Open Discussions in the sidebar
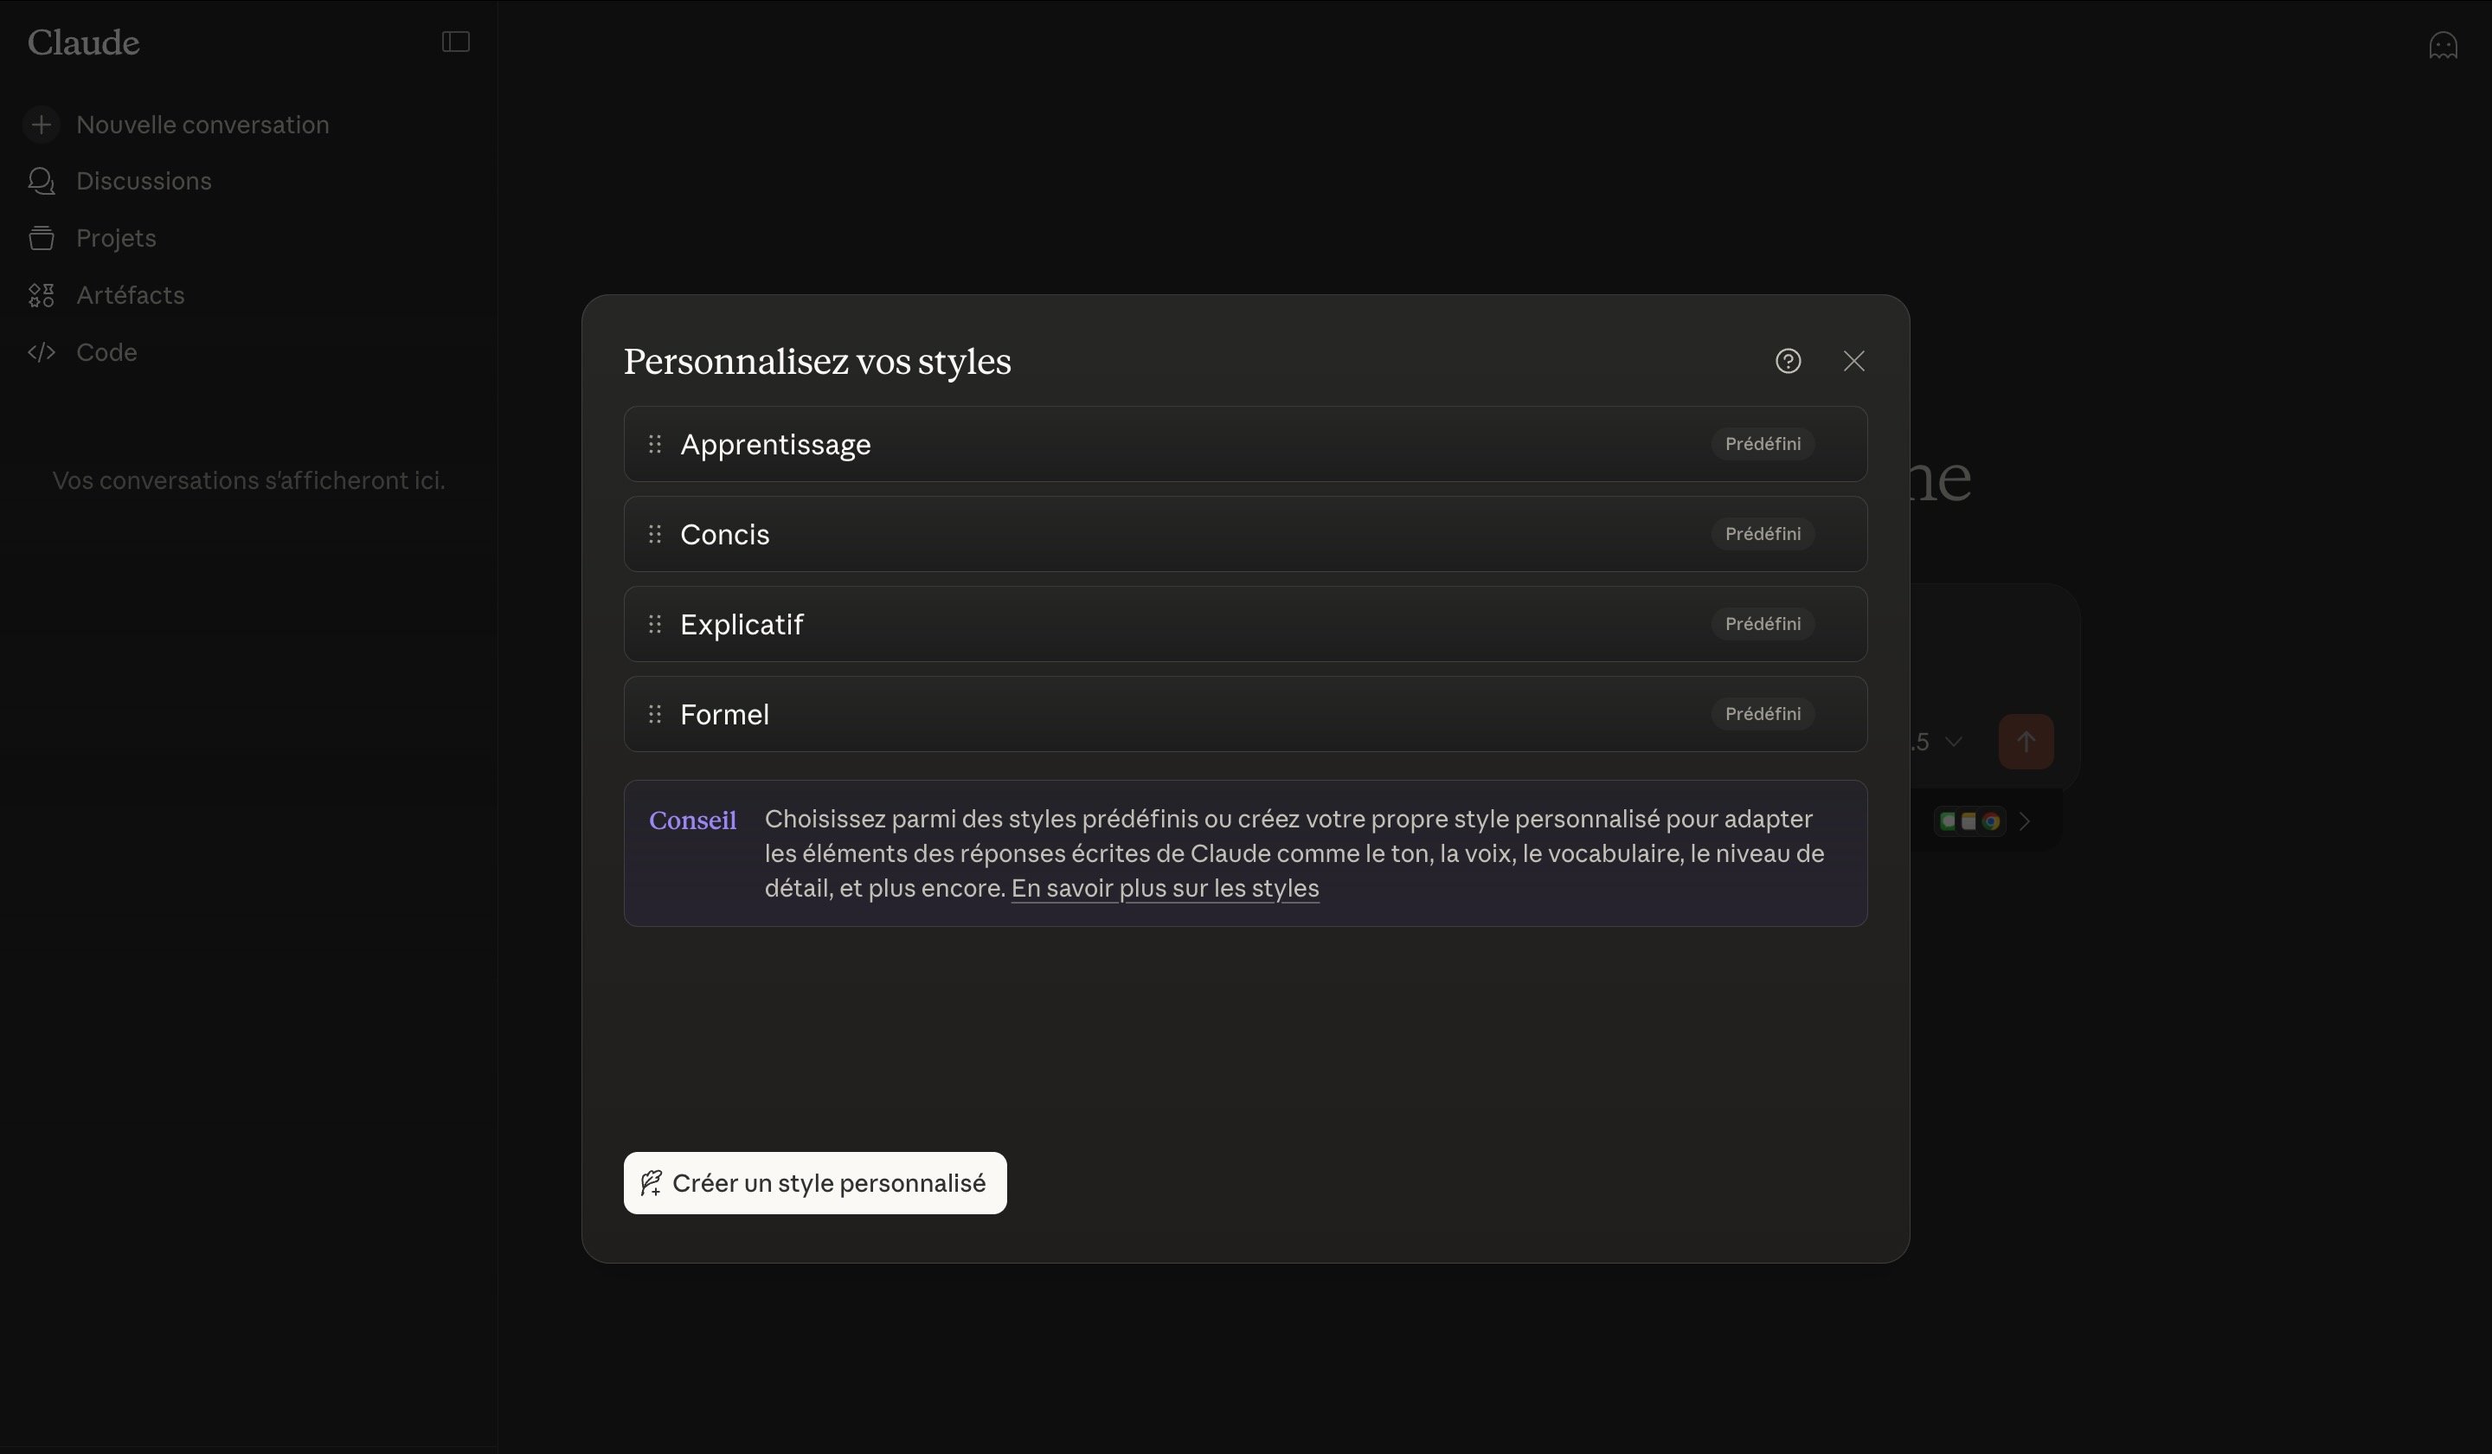The width and height of the screenshot is (2492, 1454). 144,181
